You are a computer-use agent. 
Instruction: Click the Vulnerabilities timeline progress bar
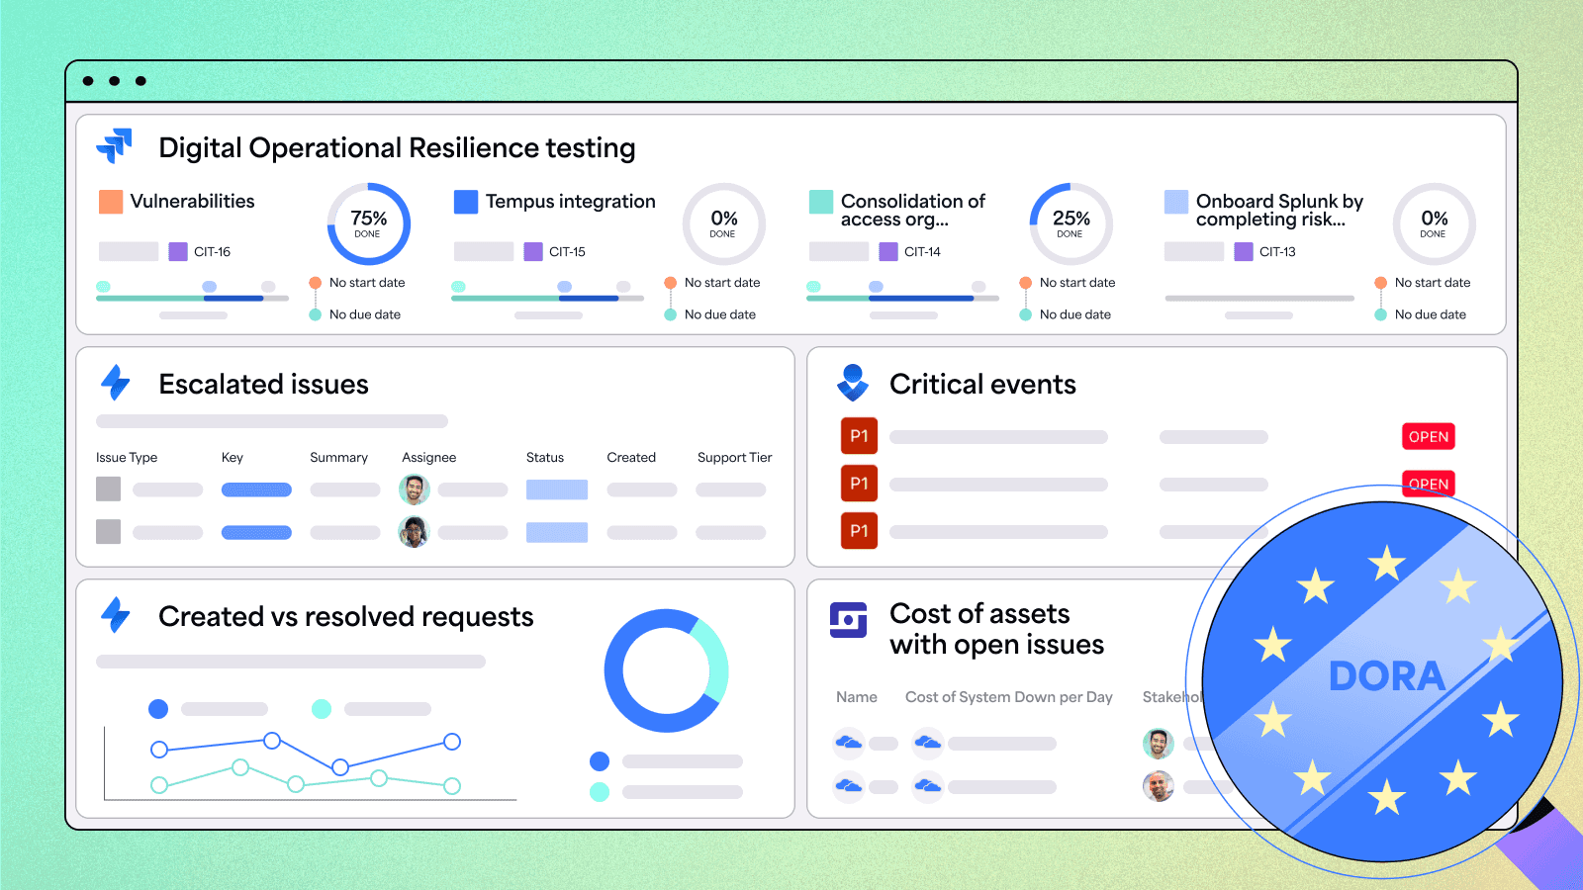(192, 298)
